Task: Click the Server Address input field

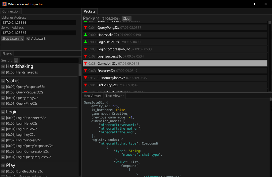Action: click(38, 33)
